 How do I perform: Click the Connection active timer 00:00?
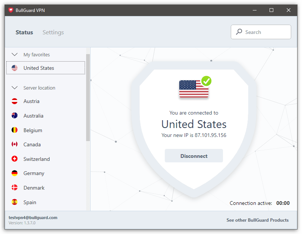283,203
